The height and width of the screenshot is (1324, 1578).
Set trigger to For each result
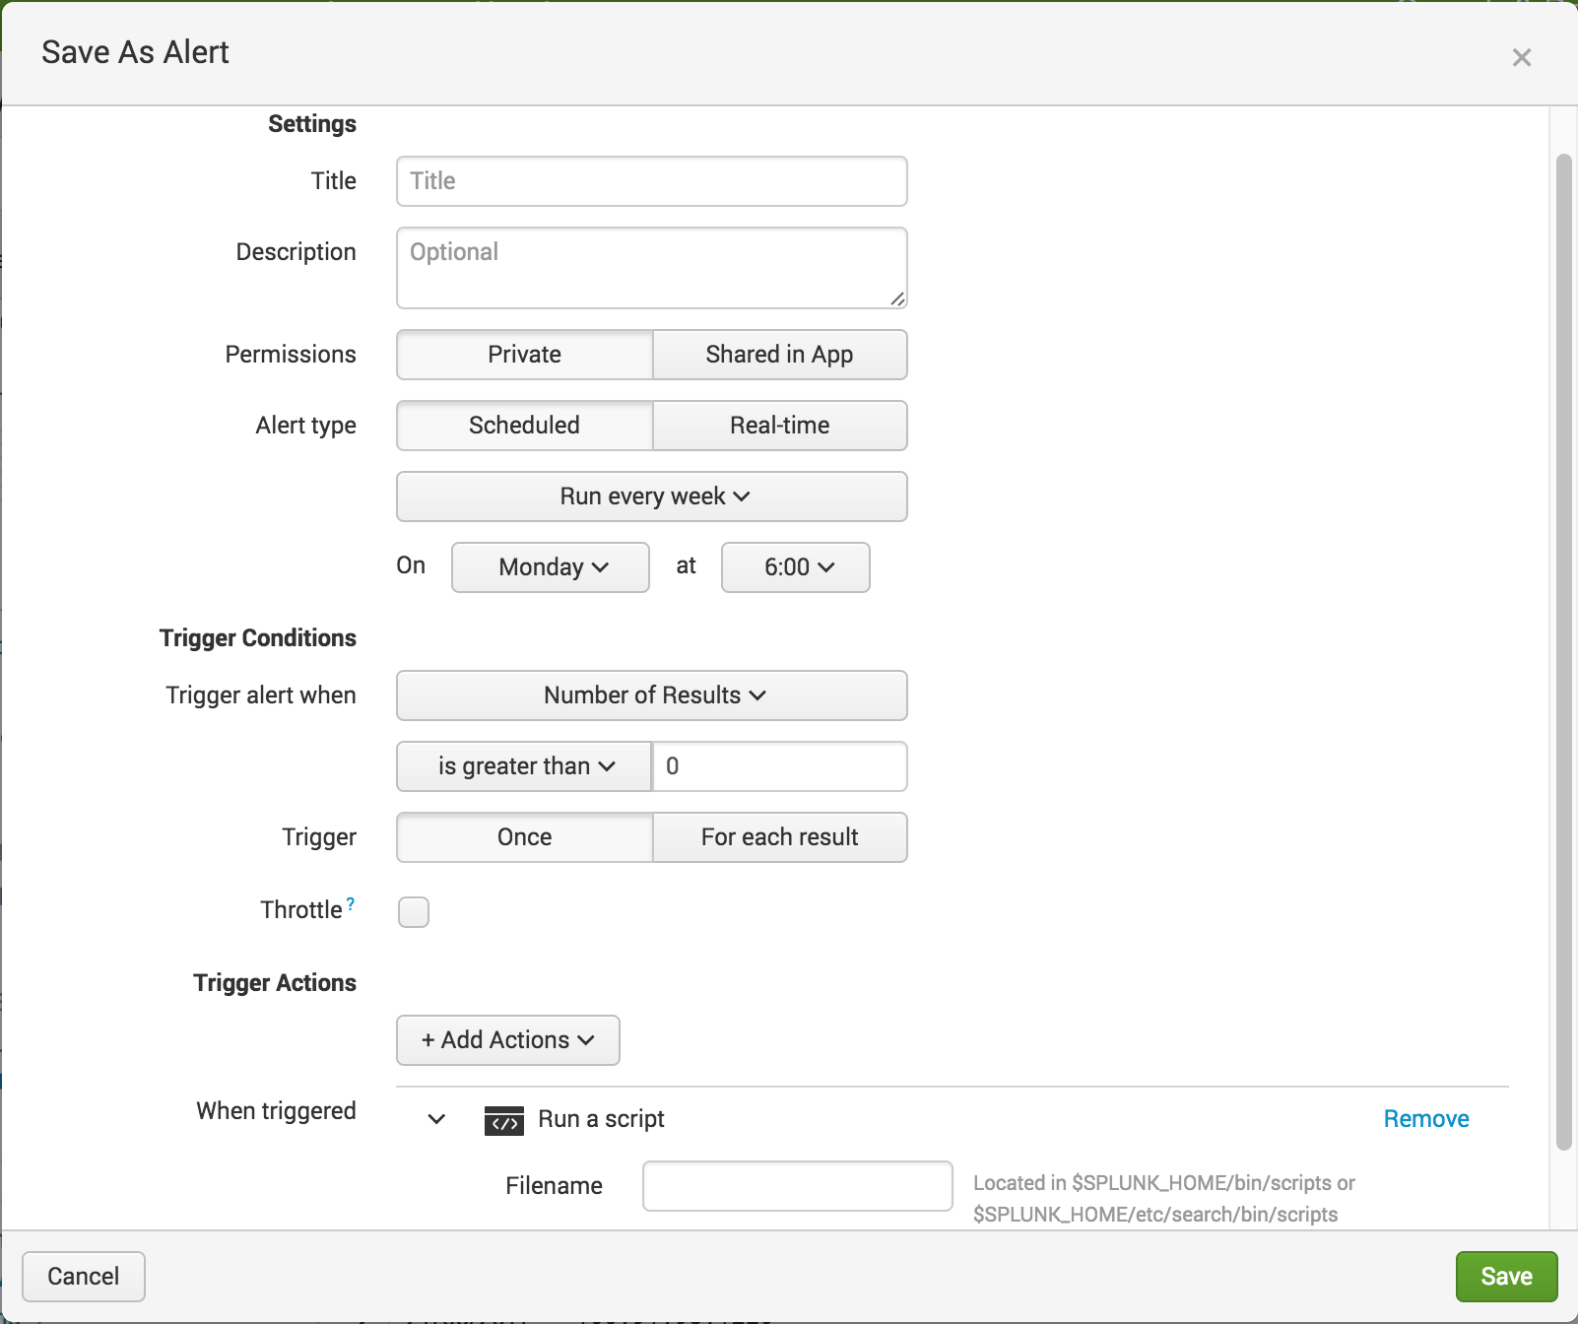tap(779, 836)
